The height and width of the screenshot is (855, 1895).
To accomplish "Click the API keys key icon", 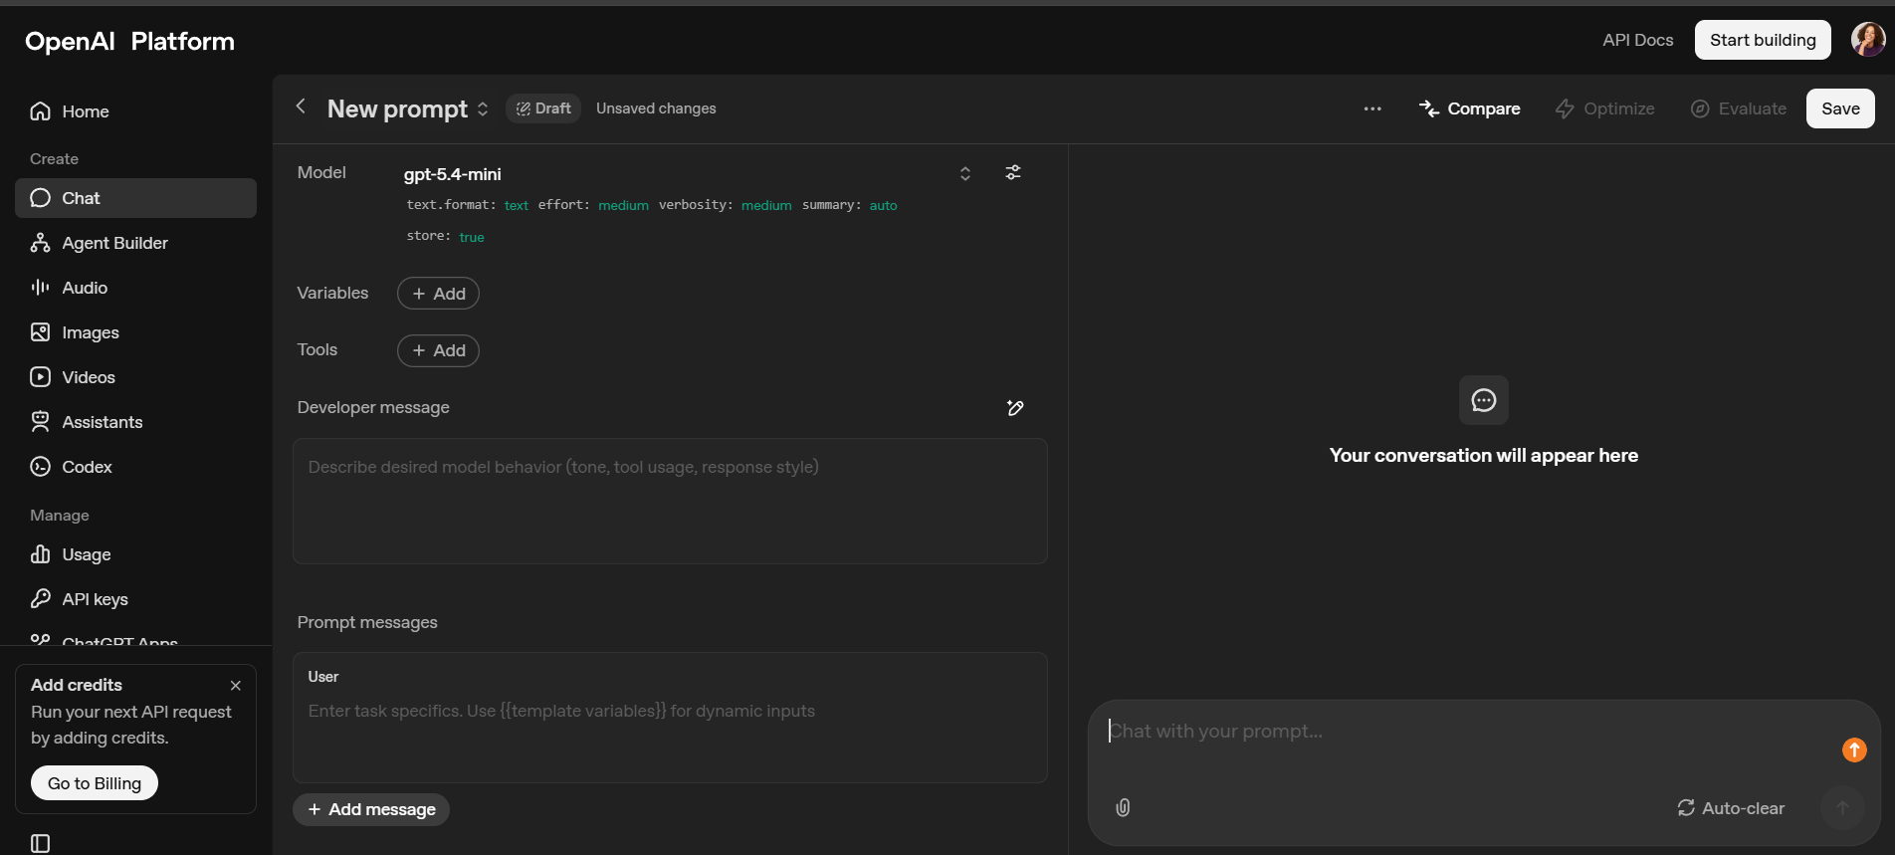I will coord(40,599).
